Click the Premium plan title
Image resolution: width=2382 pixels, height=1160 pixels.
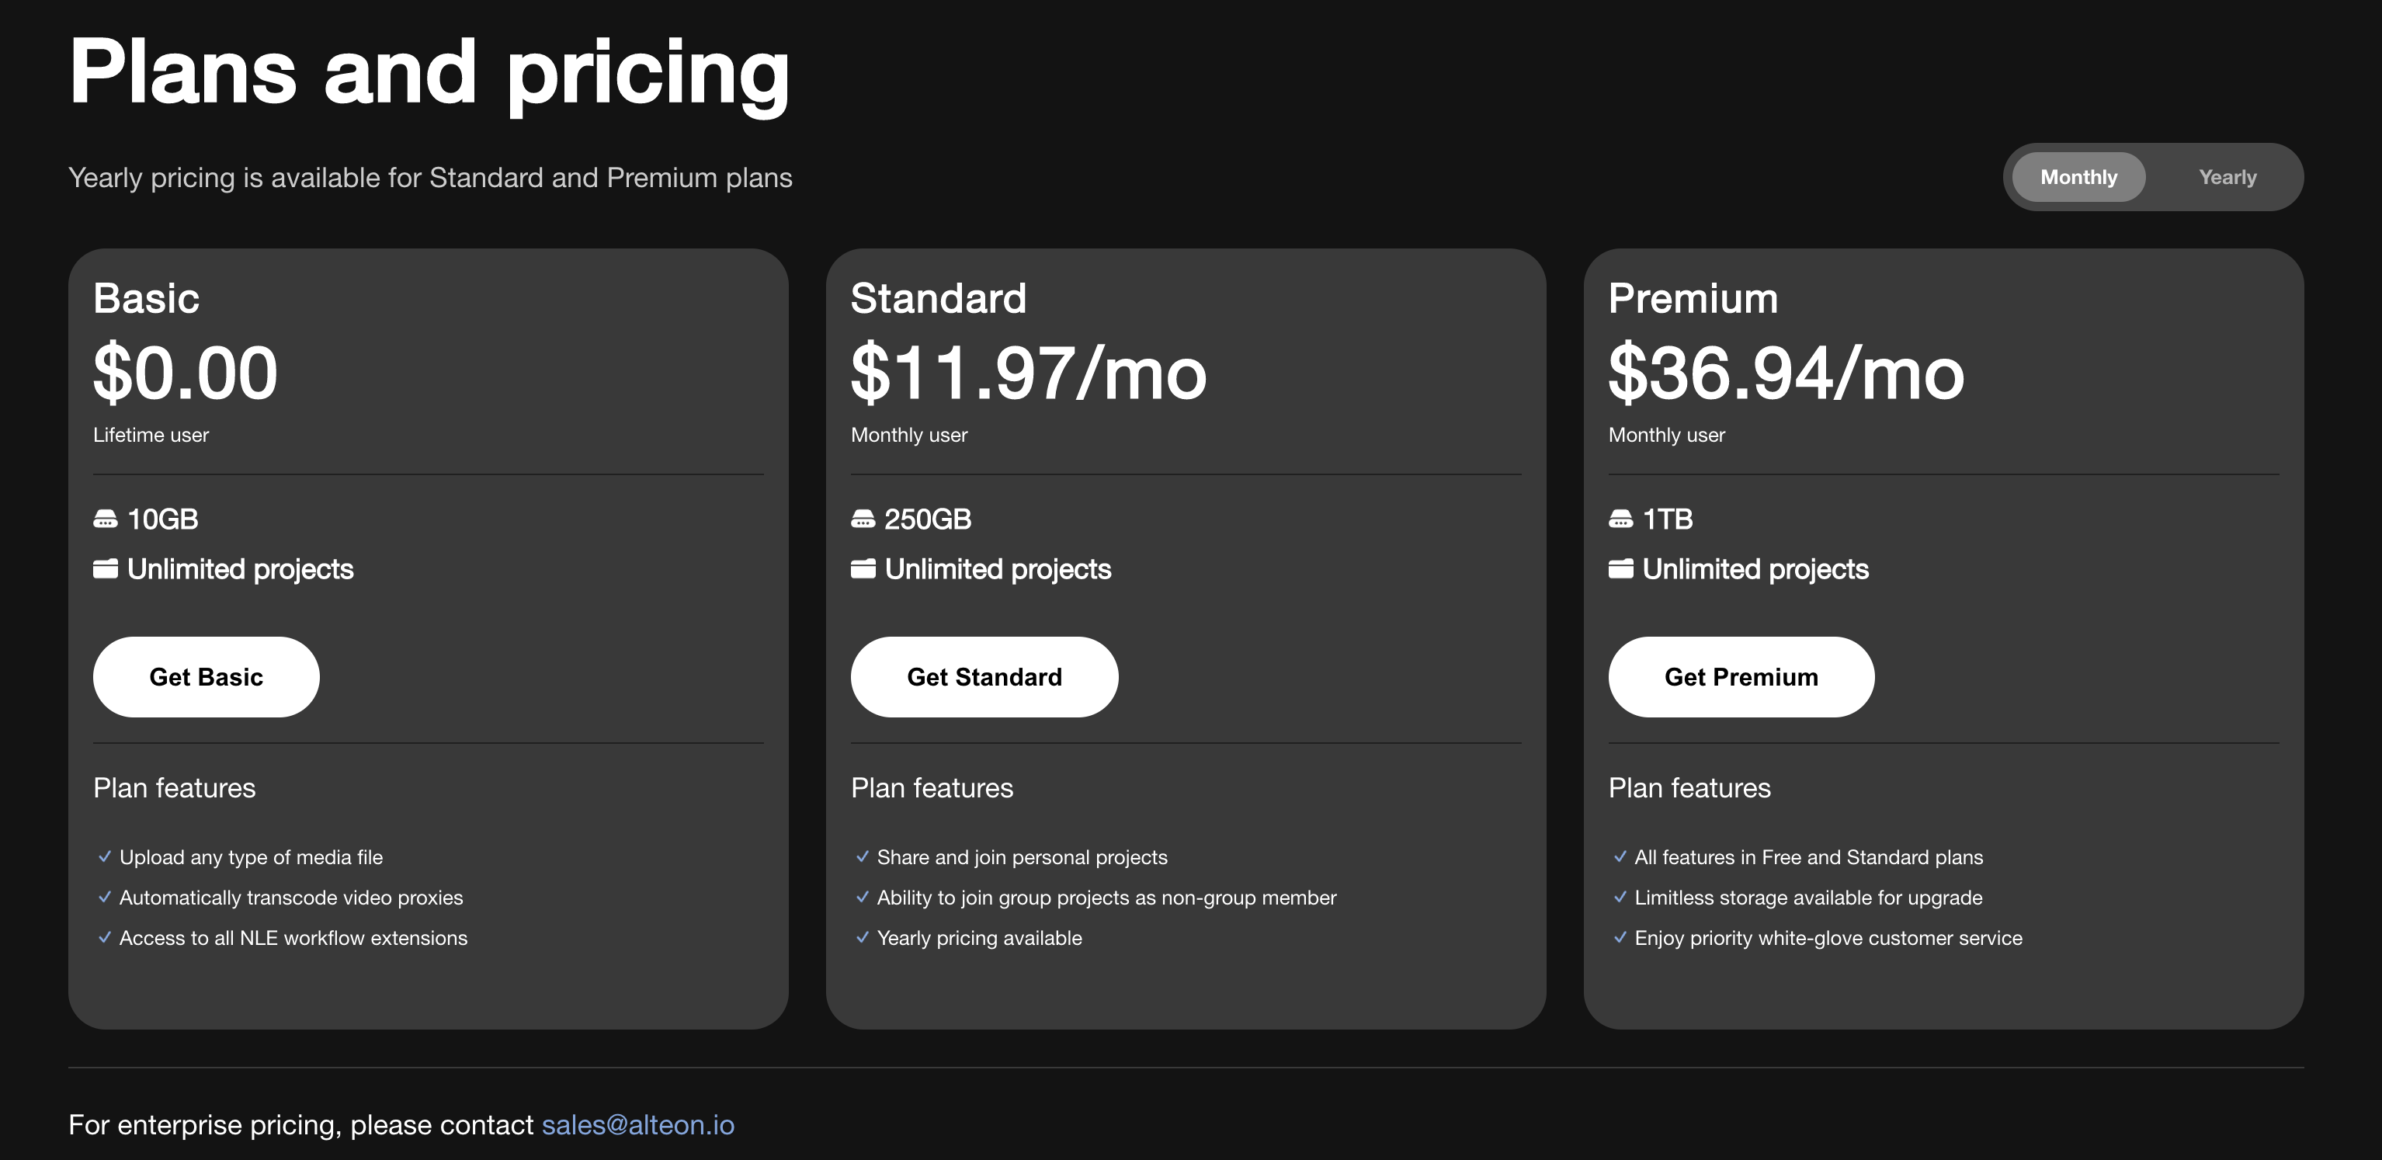point(1693,299)
